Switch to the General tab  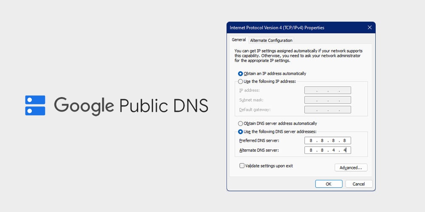click(239, 40)
